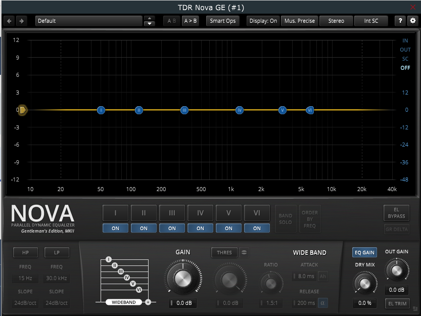Click ORDER BY FREQ button

pos(310,219)
